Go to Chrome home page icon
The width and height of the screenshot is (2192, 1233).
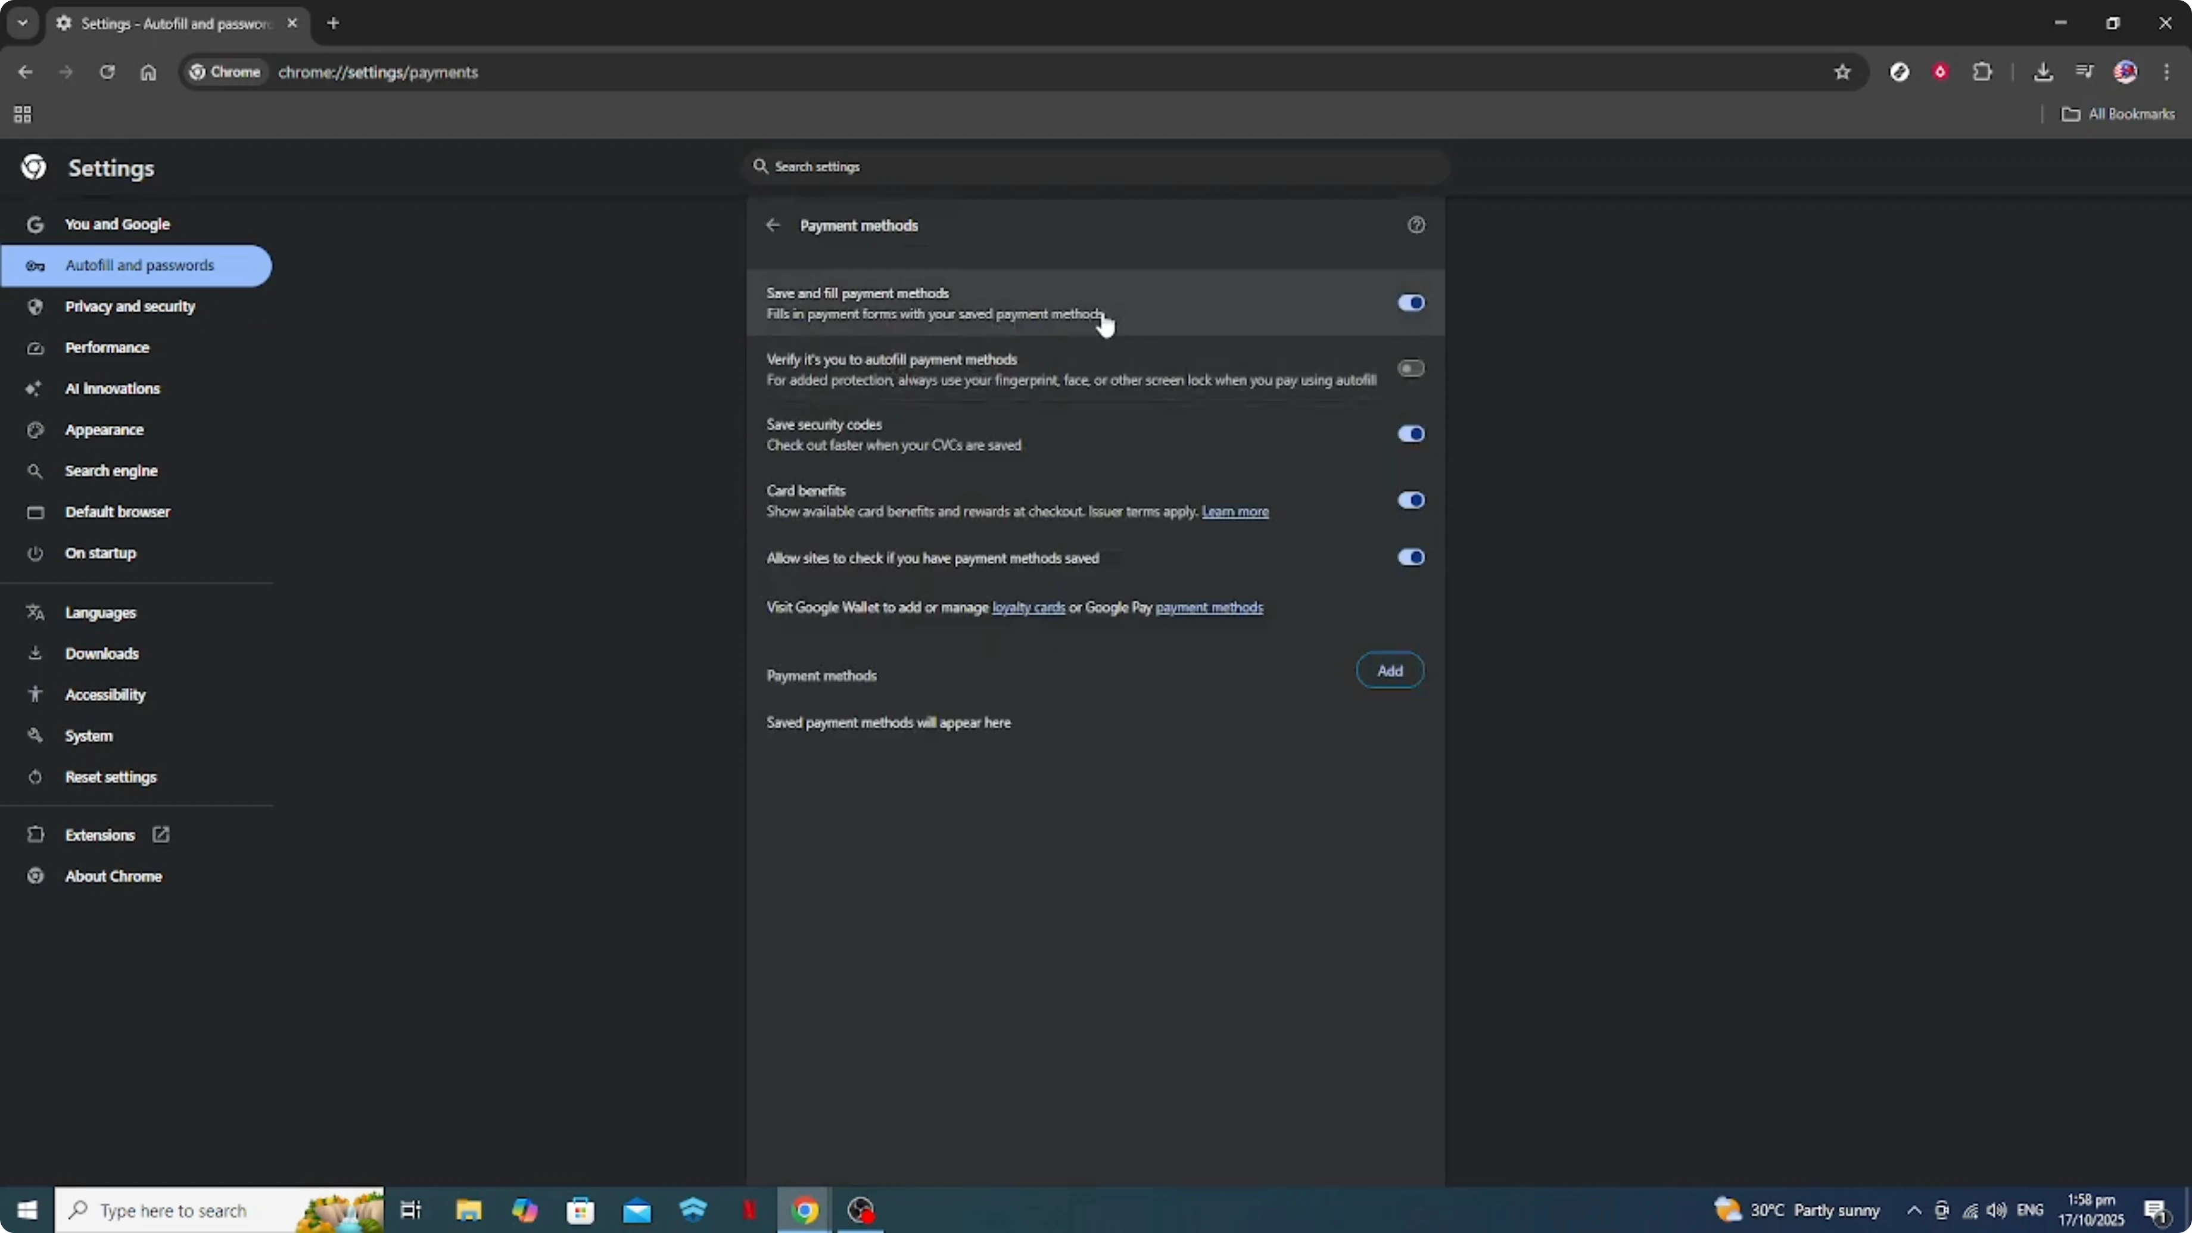[148, 72]
